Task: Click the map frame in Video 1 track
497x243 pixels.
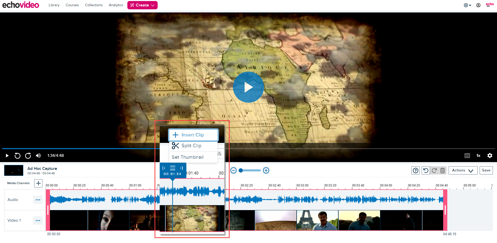Action: (x=193, y=218)
